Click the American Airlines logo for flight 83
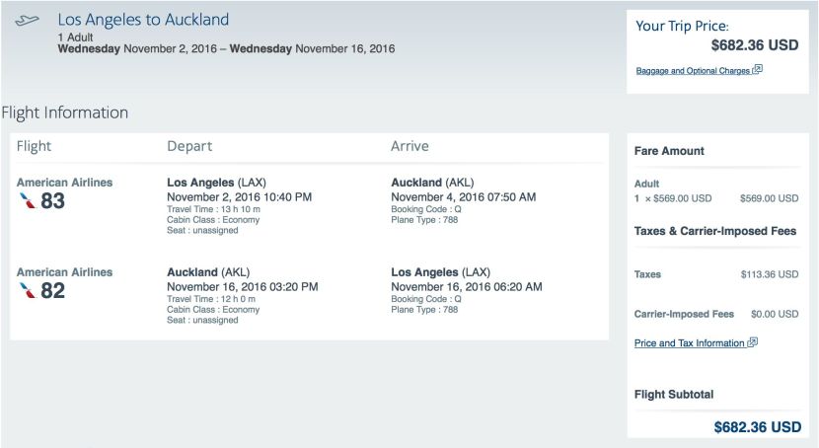The width and height of the screenshot is (819, 448). [28, 200]
